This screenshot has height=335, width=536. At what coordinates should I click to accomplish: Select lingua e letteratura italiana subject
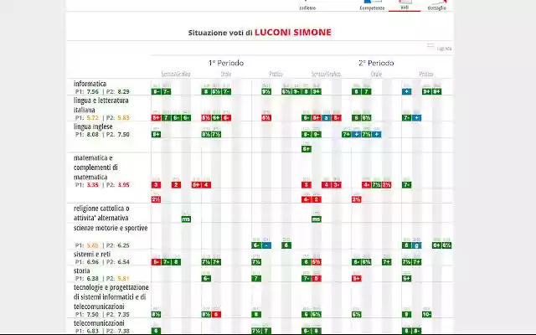click(x=101, y=105)
